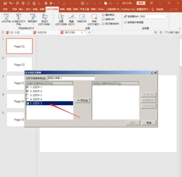The image size is (182, 177).
Task: Click the 添加(A) add button
Action: click(83, 100)
